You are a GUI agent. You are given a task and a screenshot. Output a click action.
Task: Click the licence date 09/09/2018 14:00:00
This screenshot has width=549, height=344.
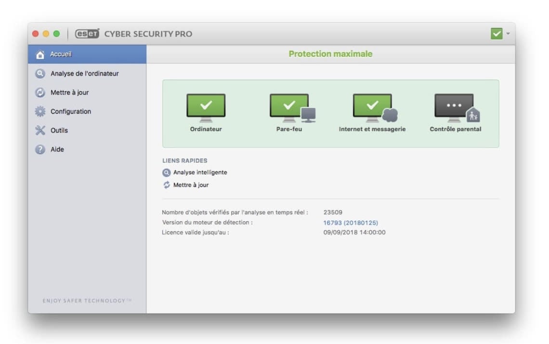click(x=354, y=232)
